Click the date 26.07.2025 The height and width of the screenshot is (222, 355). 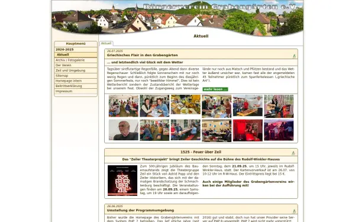click(x=115, y=51)
